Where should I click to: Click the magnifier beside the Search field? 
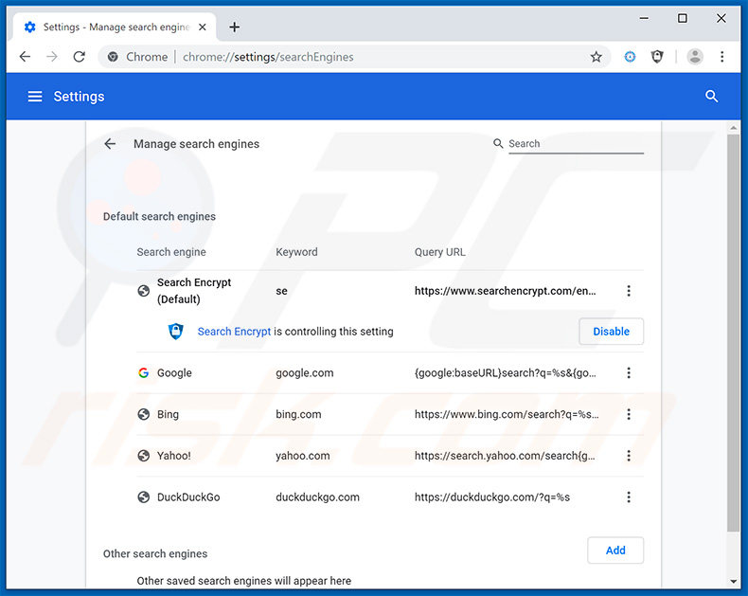[498, 143]
